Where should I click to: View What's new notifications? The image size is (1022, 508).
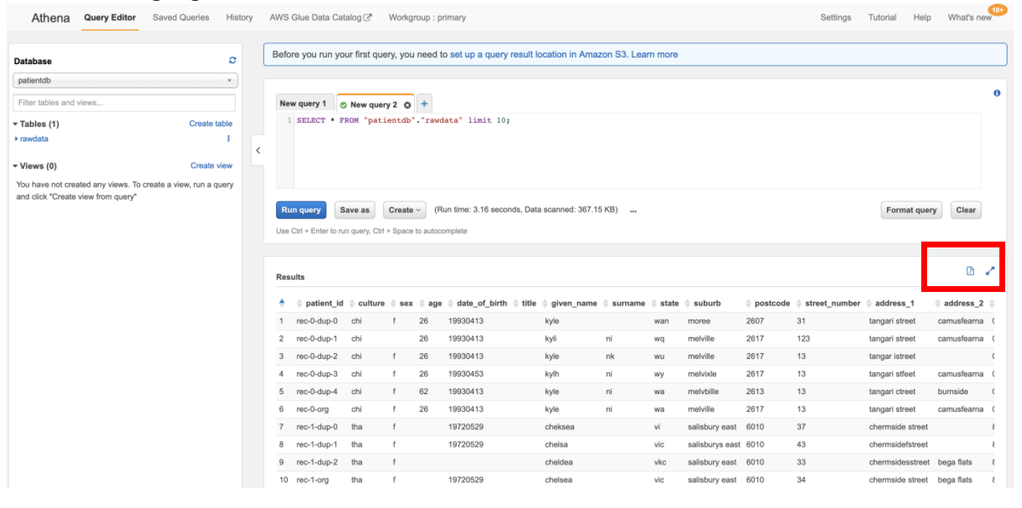click(x=969, y=18)
